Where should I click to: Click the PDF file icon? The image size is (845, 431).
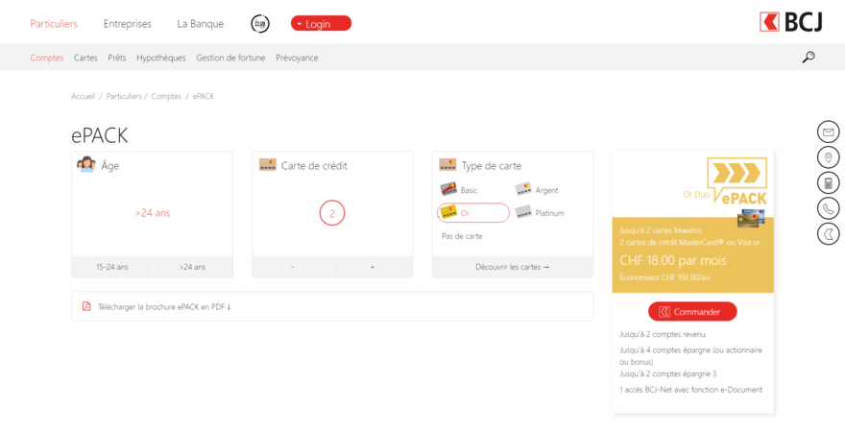tap(86, 306)
